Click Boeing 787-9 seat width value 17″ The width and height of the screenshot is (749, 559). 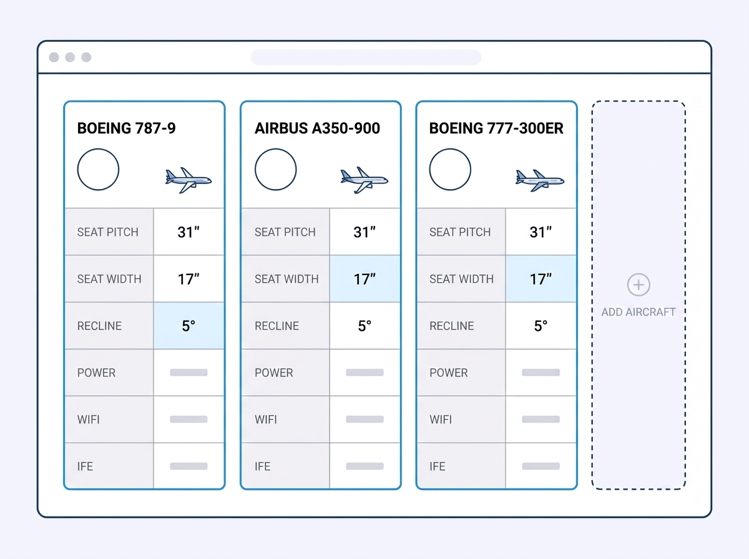pos(188,279)
